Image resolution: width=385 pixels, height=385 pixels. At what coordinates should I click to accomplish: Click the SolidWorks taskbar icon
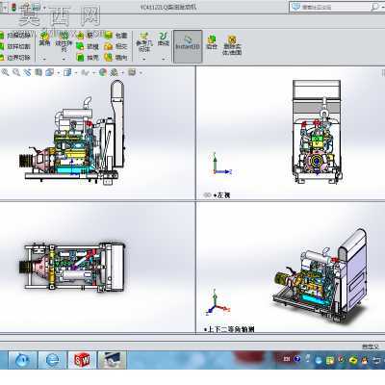(83, 360)
